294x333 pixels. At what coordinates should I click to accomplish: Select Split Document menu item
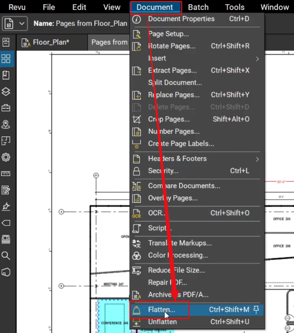[197, 82]
